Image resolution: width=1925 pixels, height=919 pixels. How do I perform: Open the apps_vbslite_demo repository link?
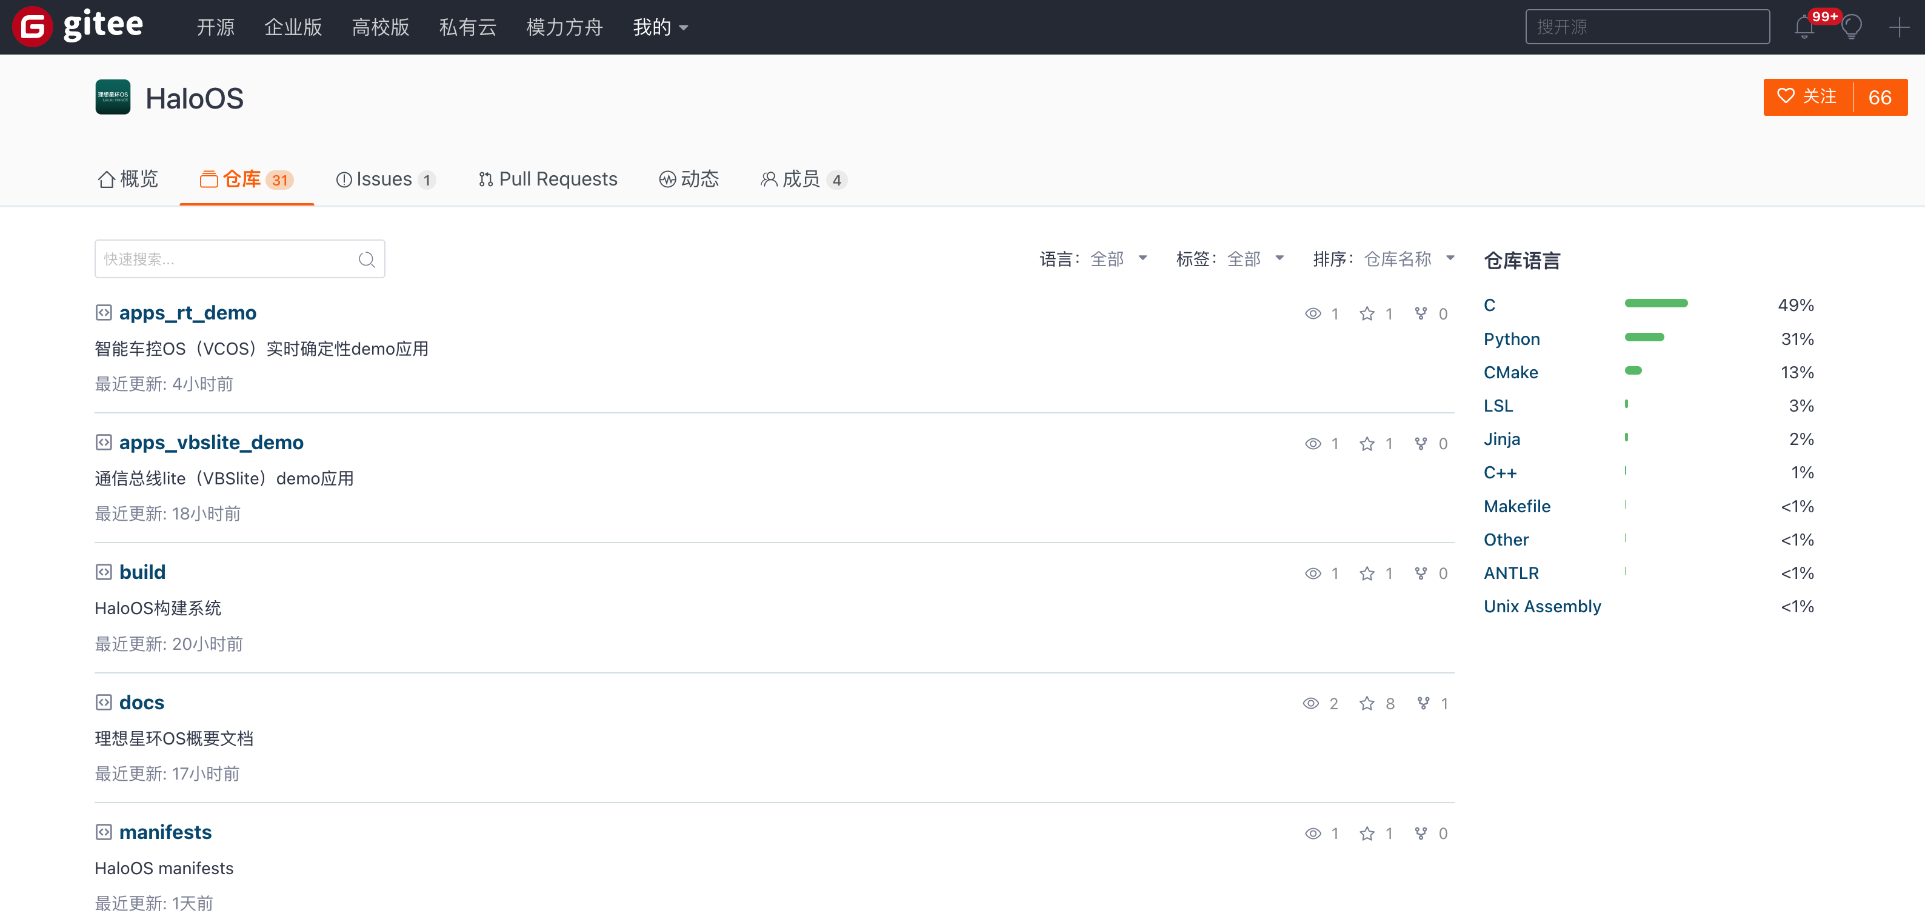[211, 443]
